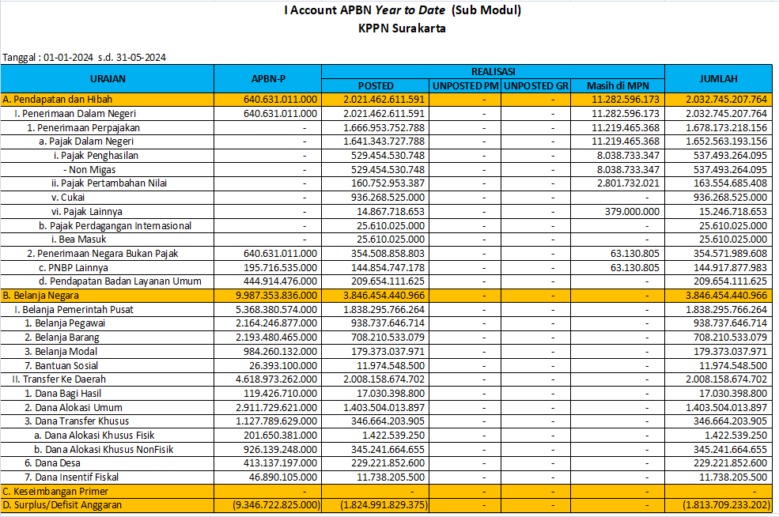Select row '1. Belanja Pegawai'
This screenshot has width=779, height=517.
point(387,323)
